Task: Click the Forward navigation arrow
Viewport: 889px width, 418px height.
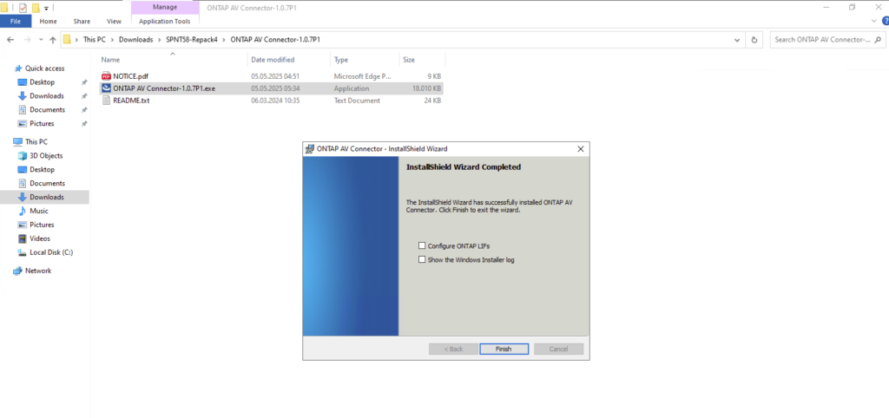Action: (x=27, y=40)
